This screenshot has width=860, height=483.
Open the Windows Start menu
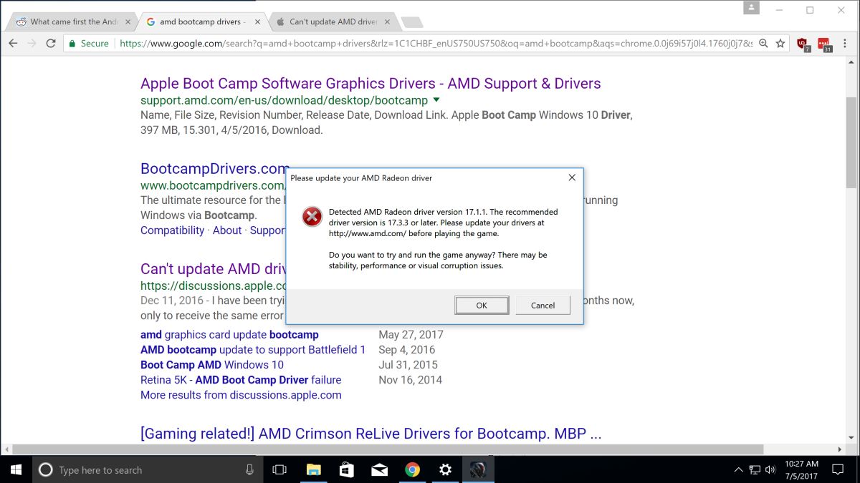16,470
